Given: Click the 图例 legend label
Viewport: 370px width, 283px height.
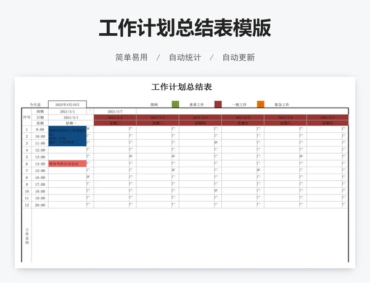Looking at the screenshot, I should [x=154, y=105].
